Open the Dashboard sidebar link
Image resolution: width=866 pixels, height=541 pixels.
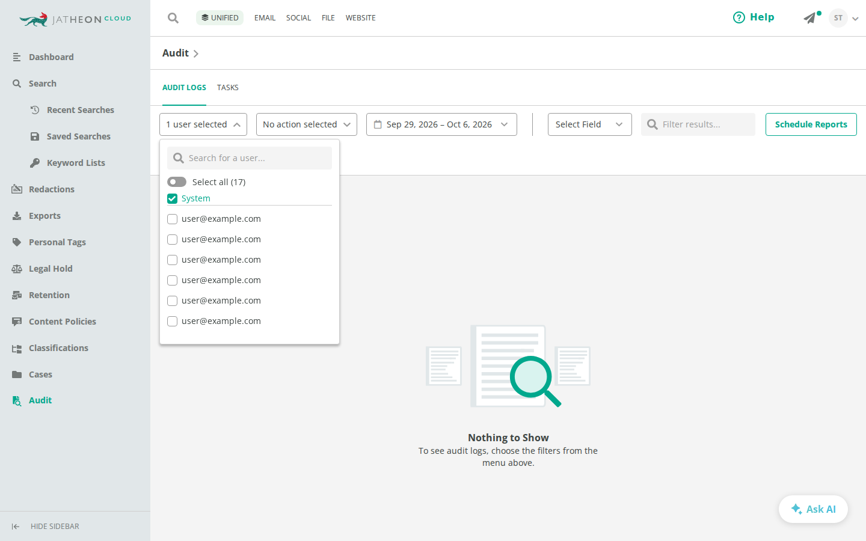[x=51, y=57]
